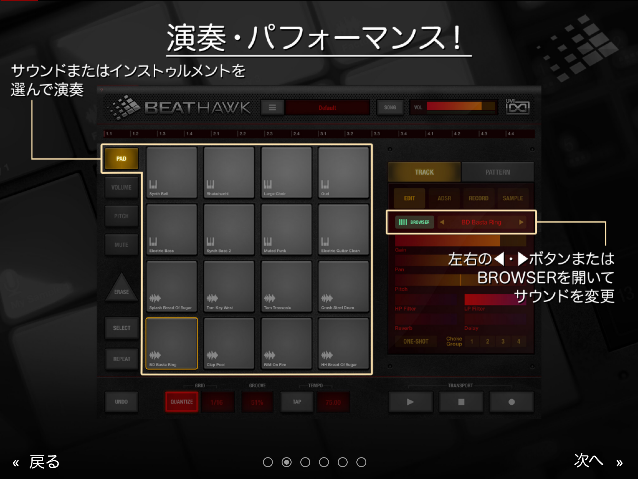Click the UVI logo icon

point(517,107)
